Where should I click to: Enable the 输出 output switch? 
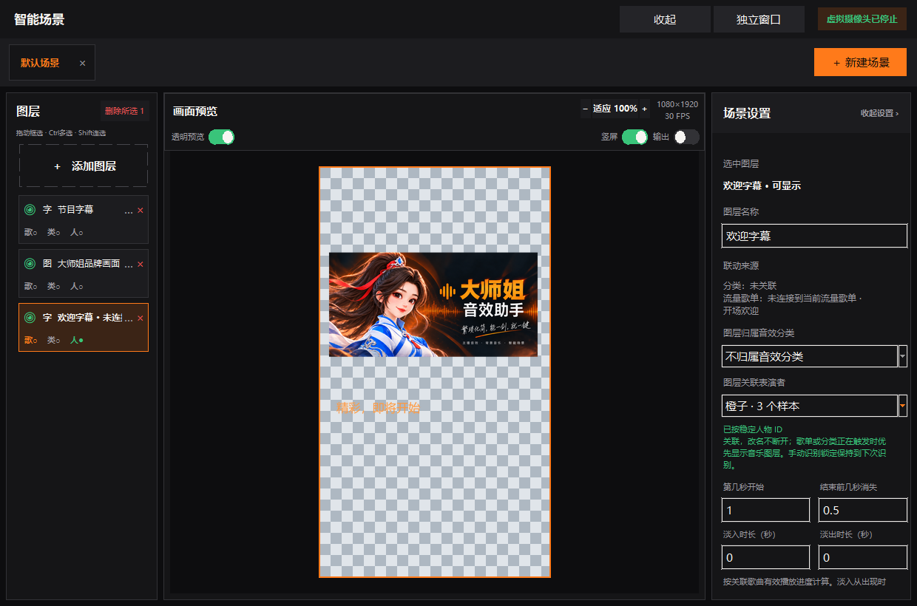pos(686,137)
